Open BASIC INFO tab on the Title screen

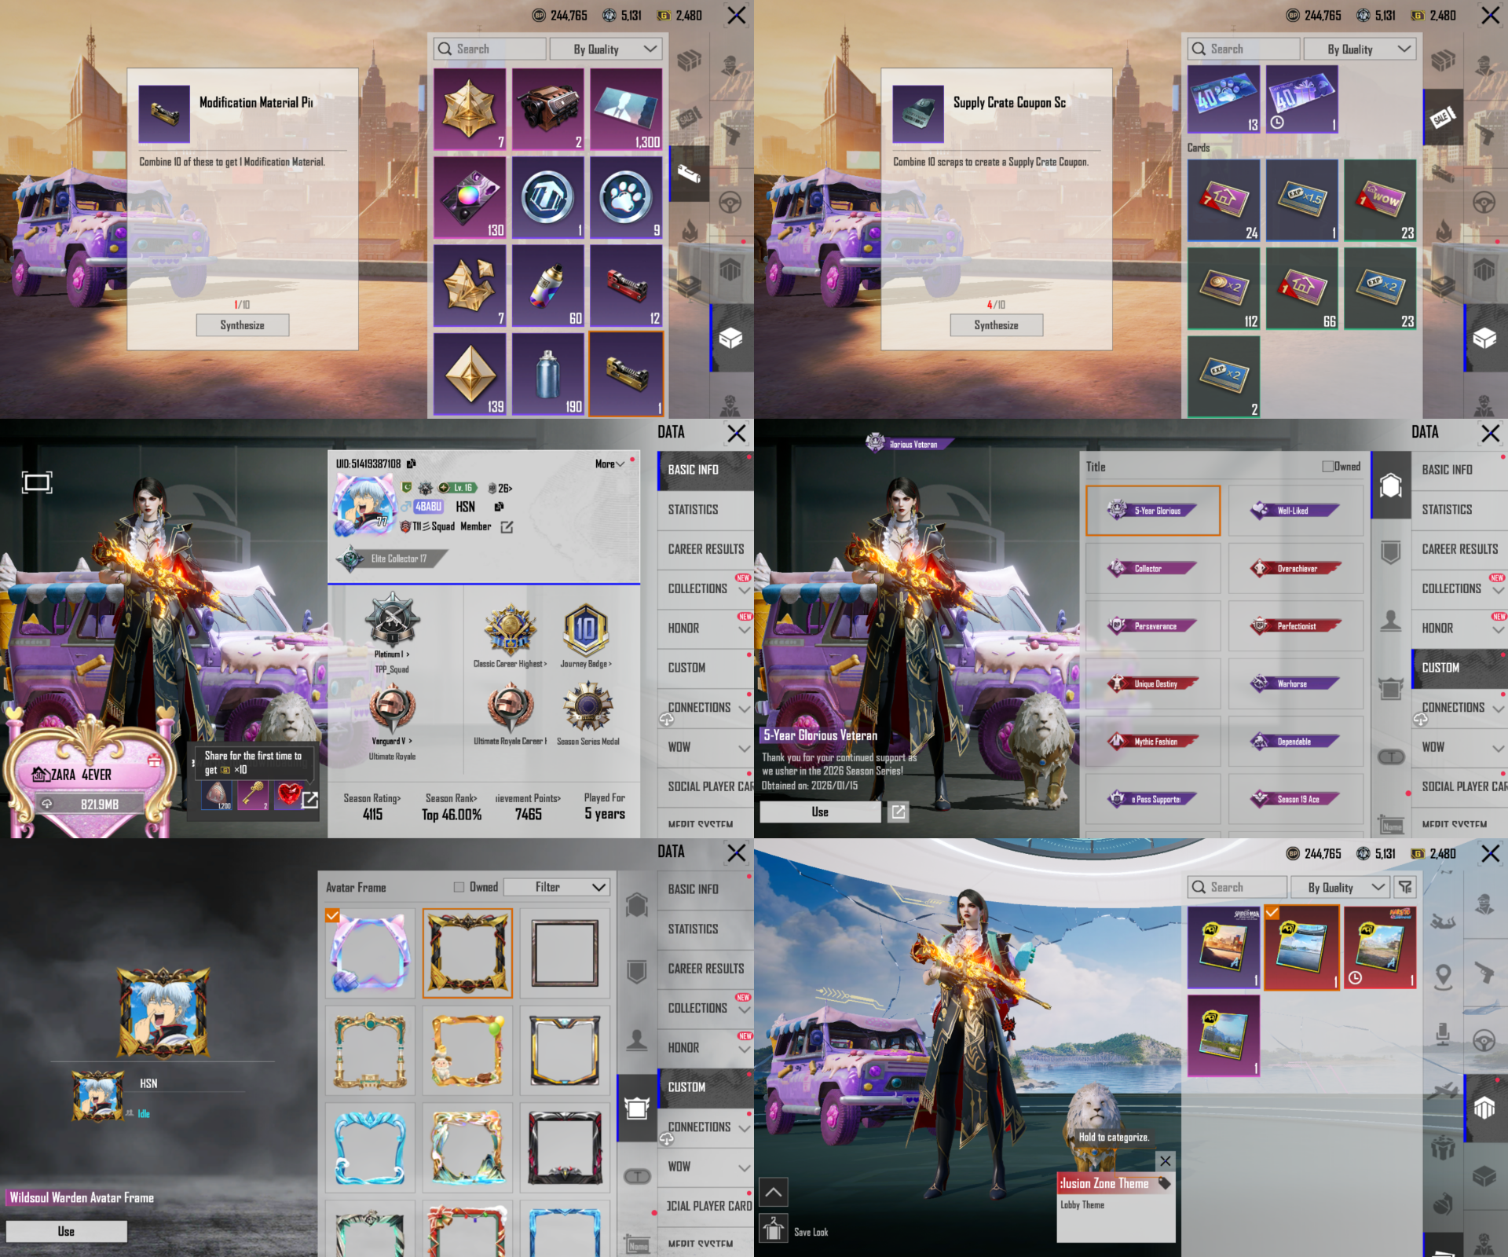(x=1459, y=469)
